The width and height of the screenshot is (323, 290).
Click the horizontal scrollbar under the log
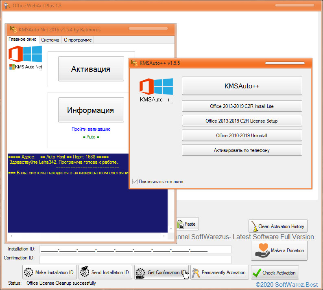[x=87, y=236]
